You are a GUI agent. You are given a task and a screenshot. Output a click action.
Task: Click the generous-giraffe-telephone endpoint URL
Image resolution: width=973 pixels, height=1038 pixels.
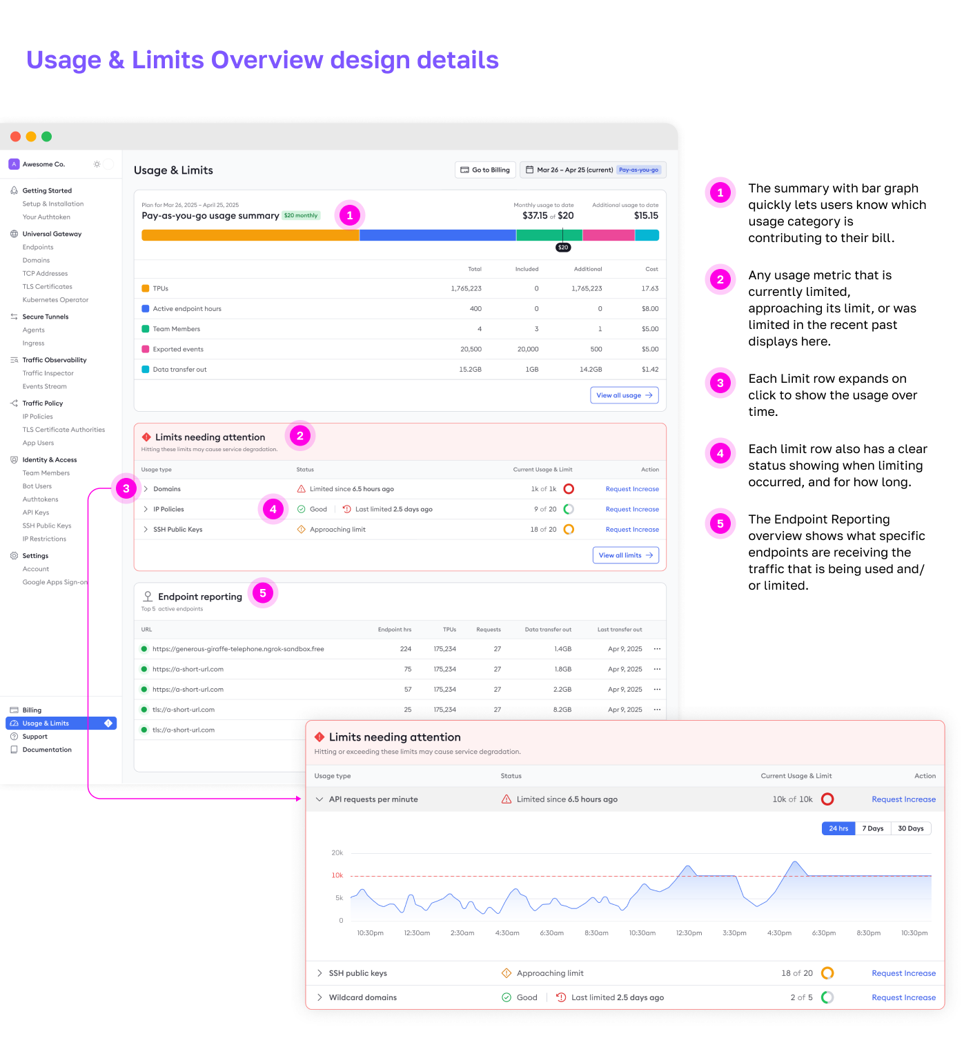point(238,649)
